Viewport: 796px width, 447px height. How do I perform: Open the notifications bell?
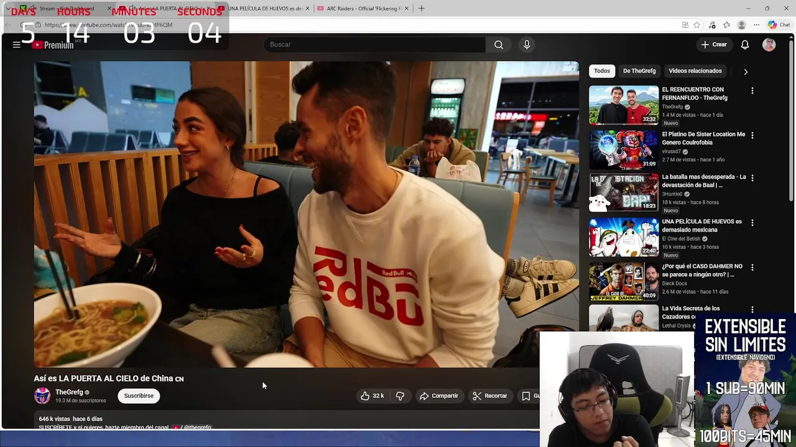click(745, 45)
